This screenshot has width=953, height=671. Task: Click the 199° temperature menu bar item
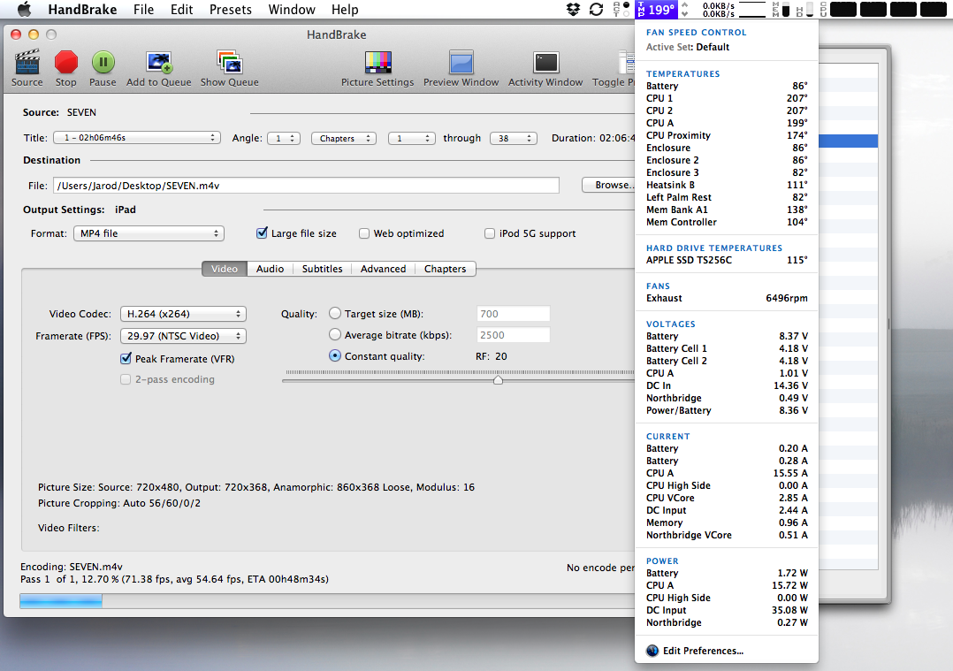coord(656,9)
